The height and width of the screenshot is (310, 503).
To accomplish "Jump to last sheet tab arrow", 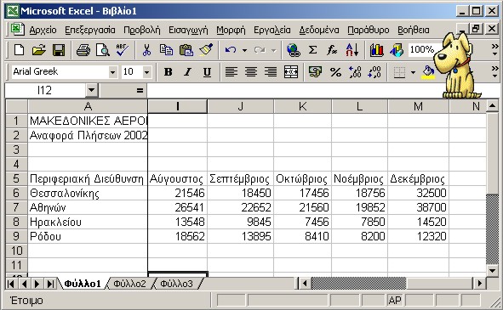I will pyautogui.click(x=50, y=284).
